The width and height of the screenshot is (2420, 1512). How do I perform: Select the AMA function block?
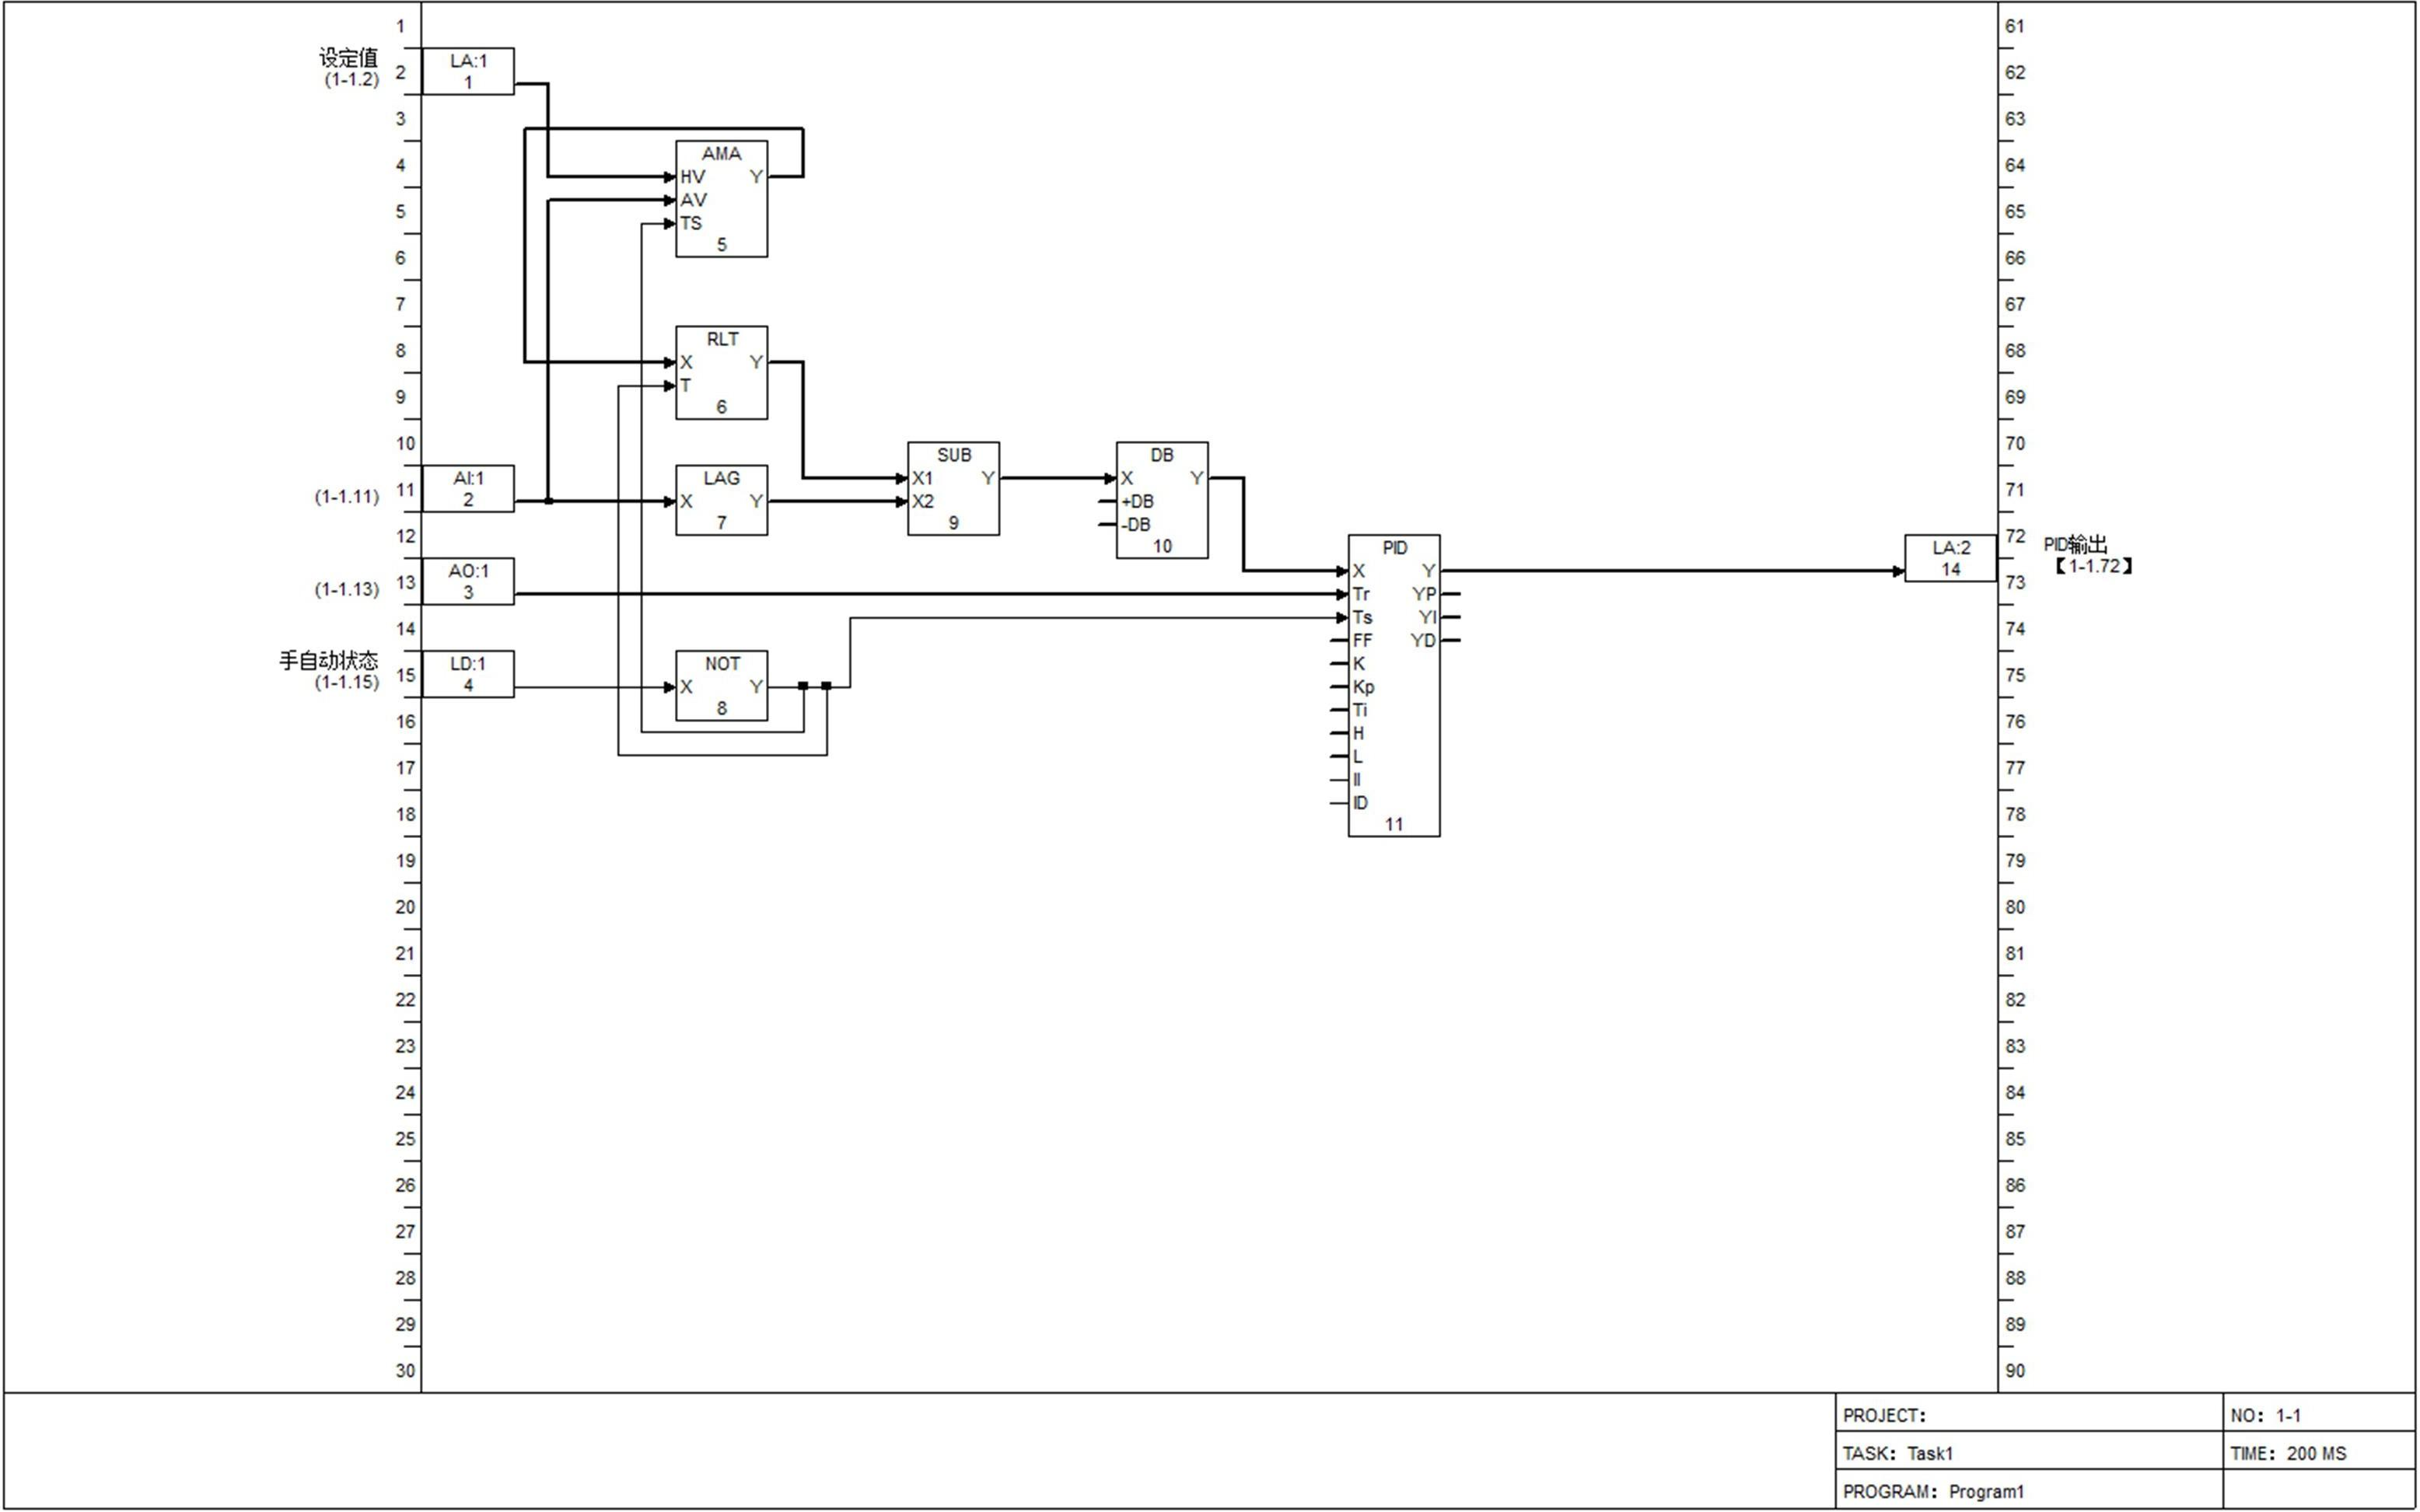point(721,200)
